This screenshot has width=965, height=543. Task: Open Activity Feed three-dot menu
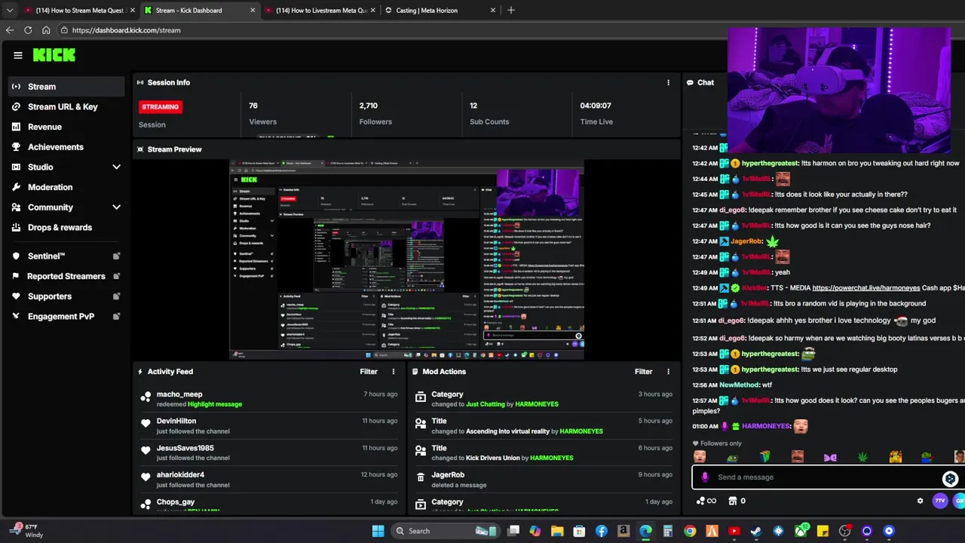click(393, 371)
